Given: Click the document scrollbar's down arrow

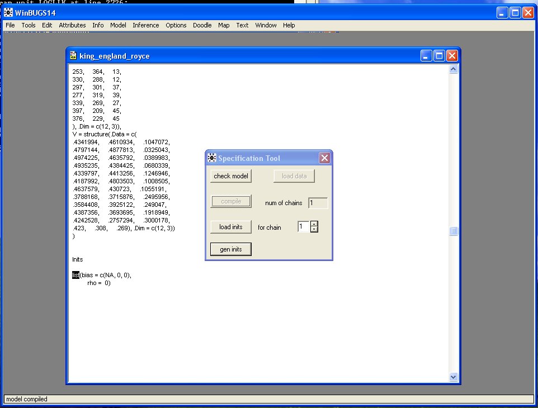Looking at the screenshot, I should (x=454, y=377).
